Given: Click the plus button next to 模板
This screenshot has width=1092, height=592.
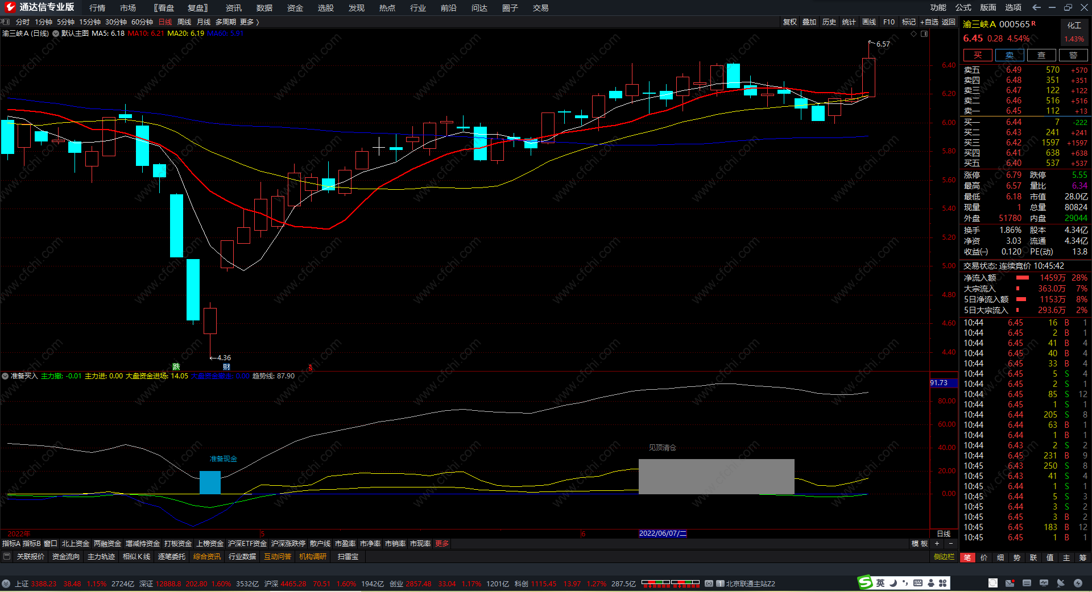Looking at the screenshot, I should click(937, 544).
